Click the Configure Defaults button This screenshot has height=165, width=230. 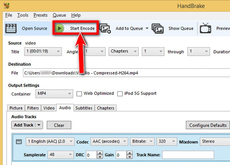(x=208, y=125)
